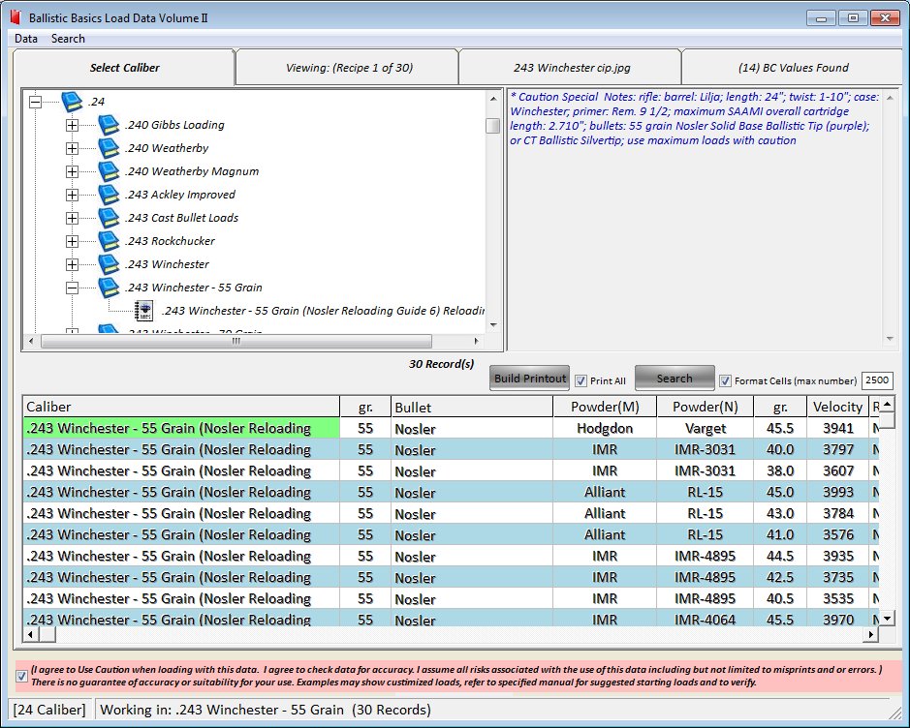This screenshot has width=910, height=728.
Task: Open the Data menu
Action: tap(26, 39)
